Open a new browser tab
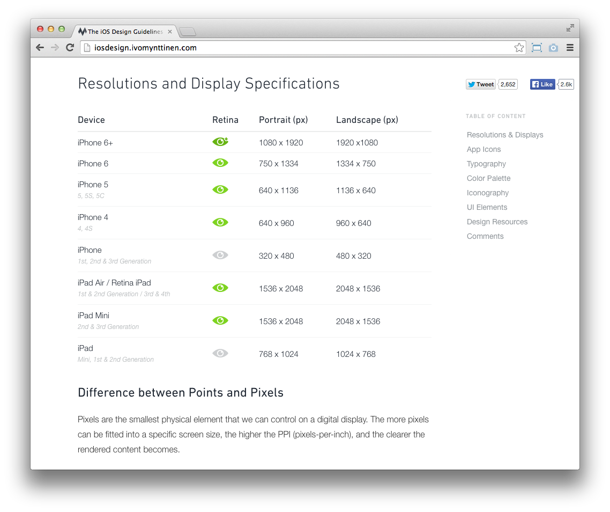 pos(188,32)
